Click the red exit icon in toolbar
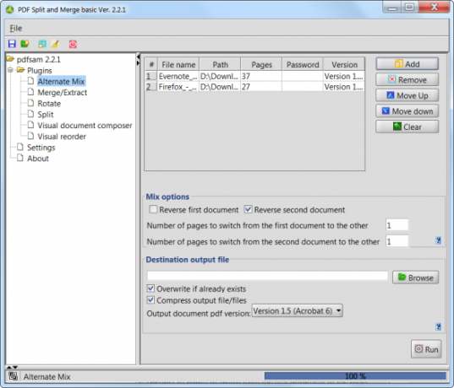This screenshot has height=388, width=454. click(x=73, y=44)
